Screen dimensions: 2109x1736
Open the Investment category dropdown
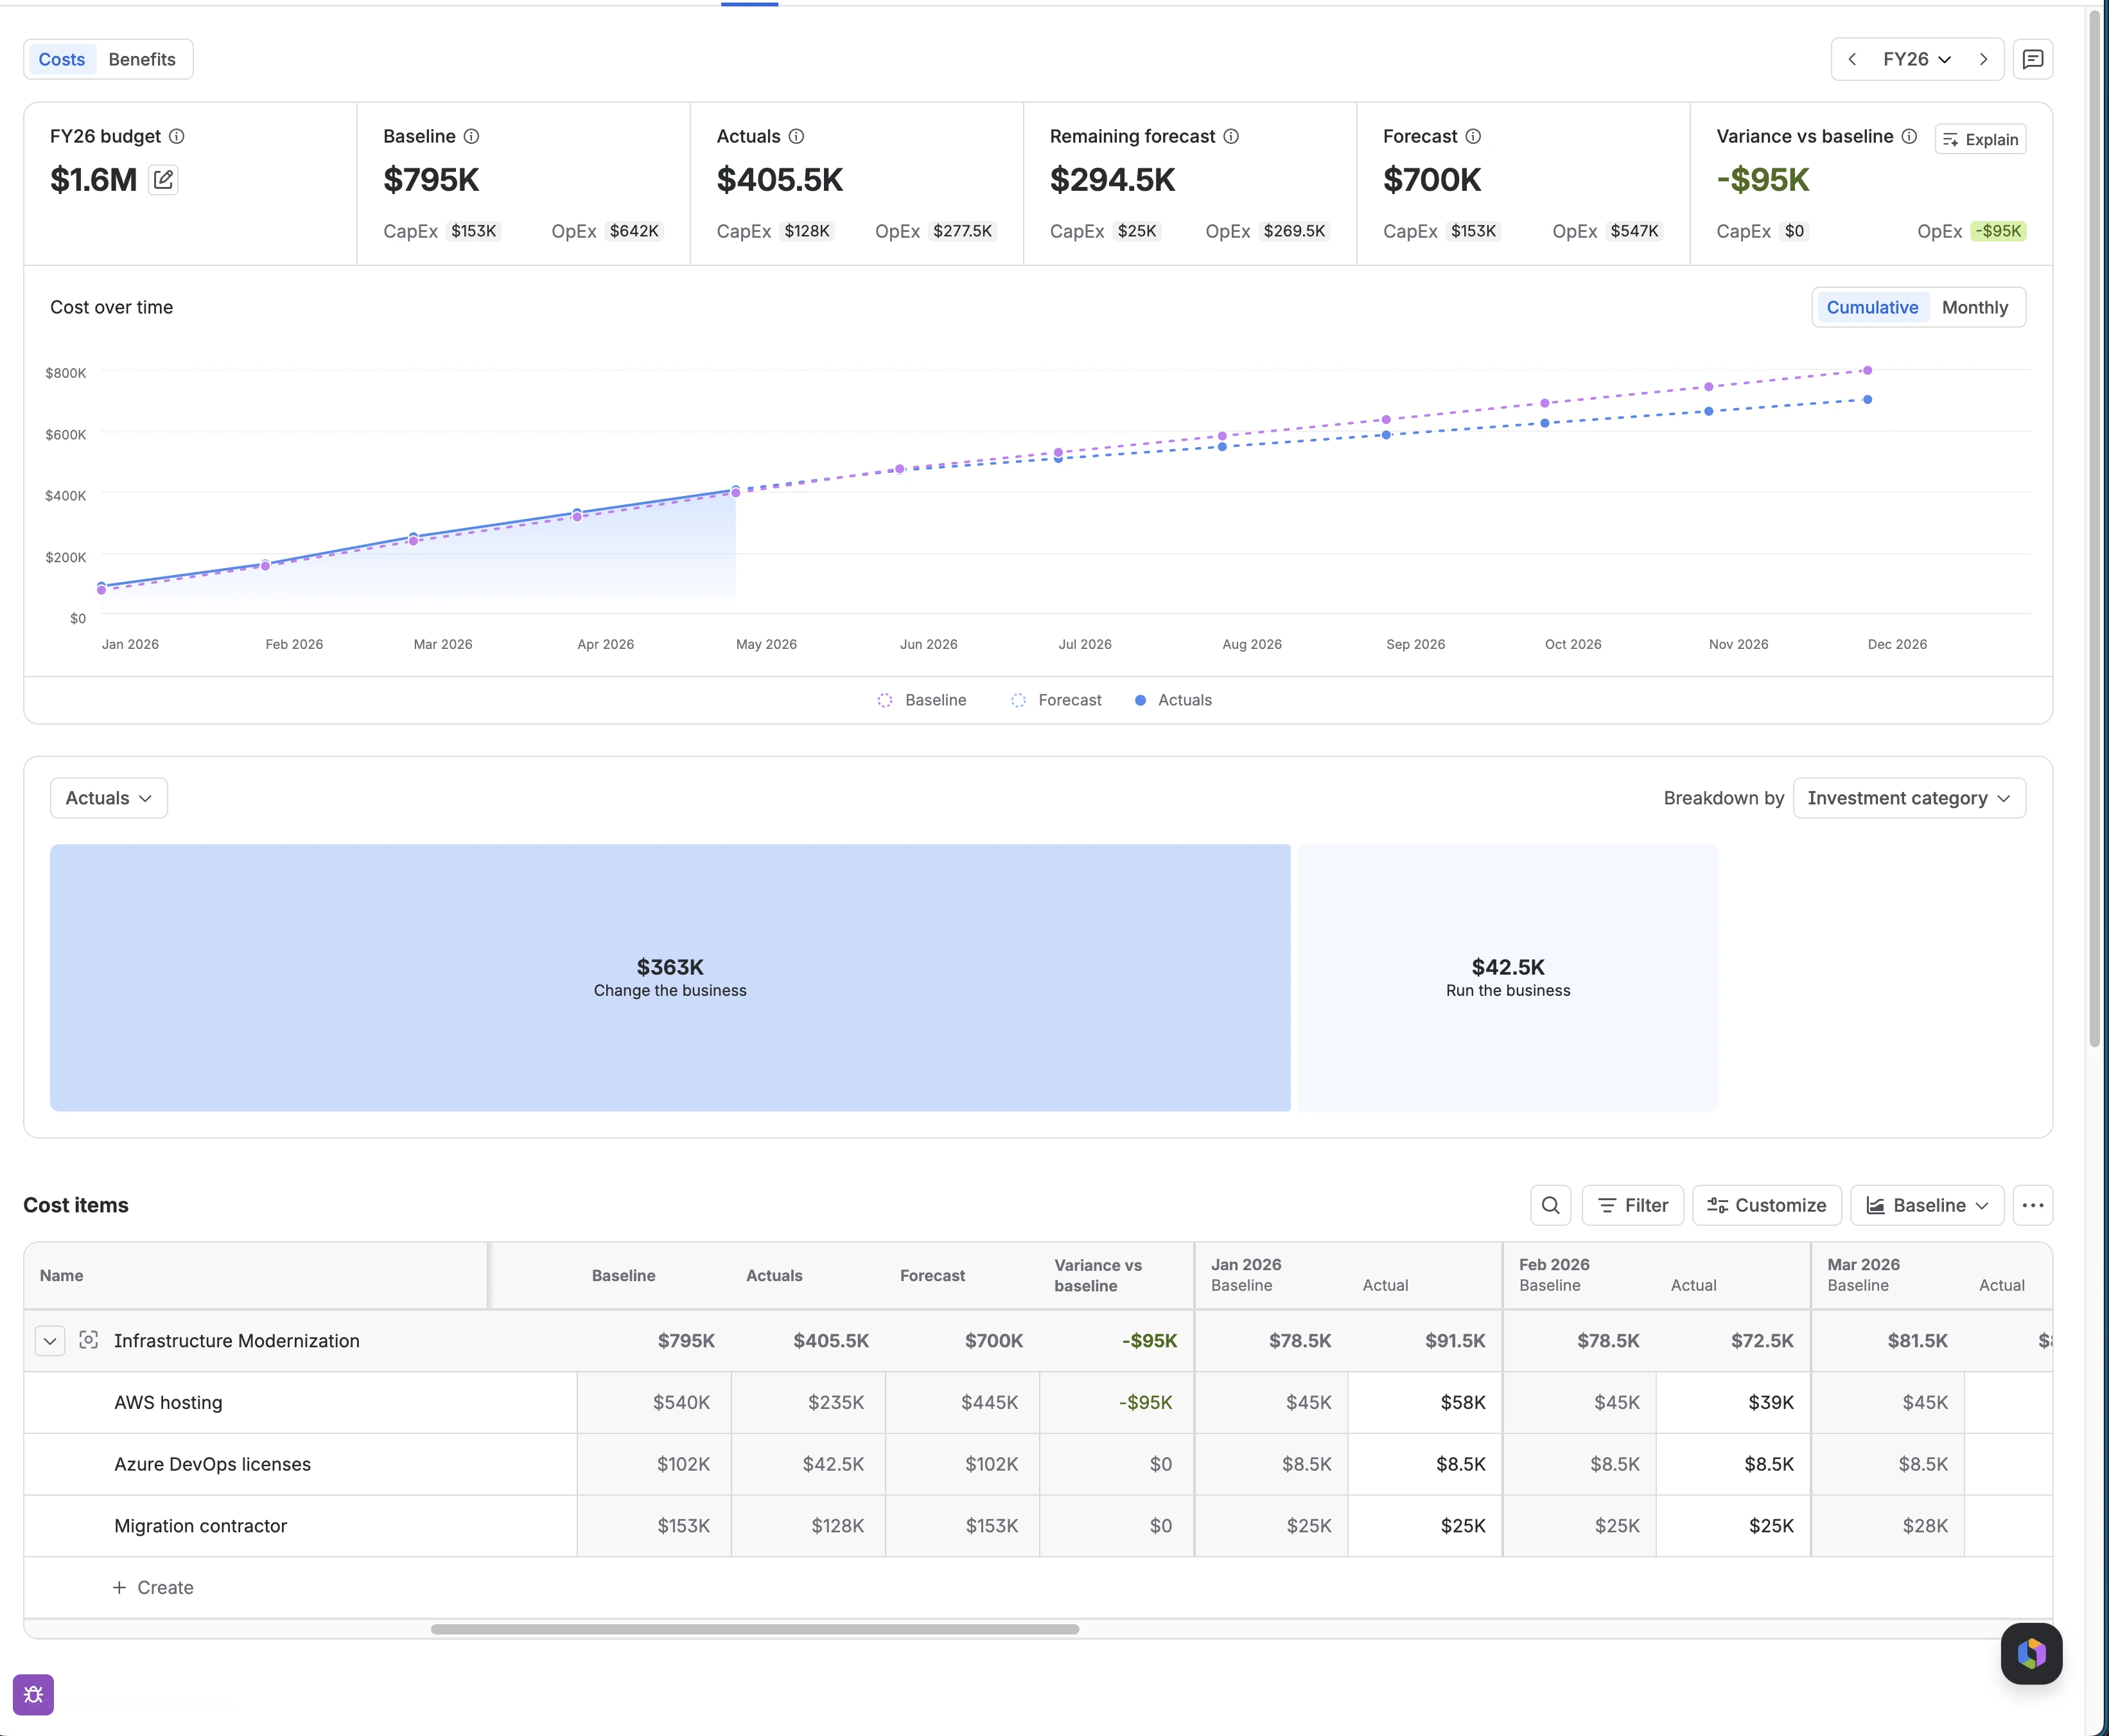pyautogui.click(x=1909, y=798)
